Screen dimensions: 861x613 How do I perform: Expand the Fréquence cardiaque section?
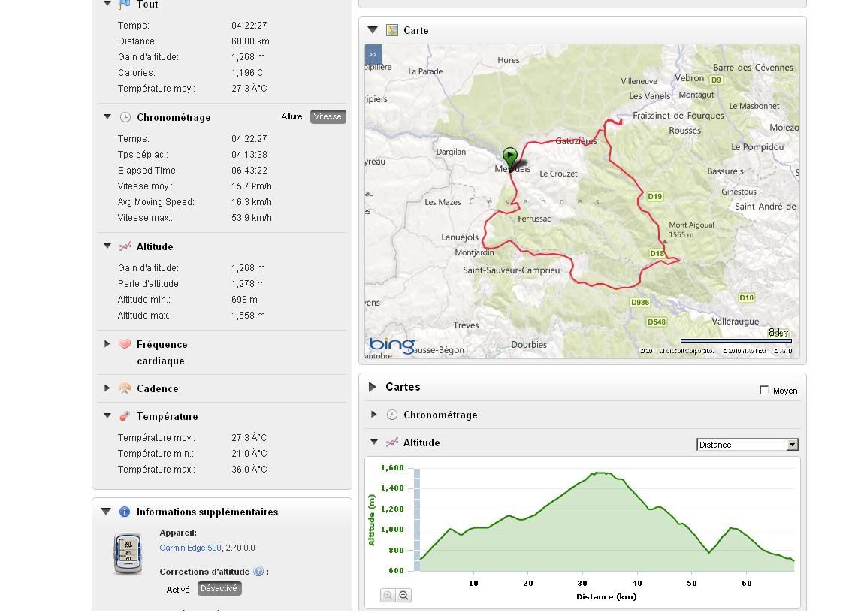[x=107, y=344]
